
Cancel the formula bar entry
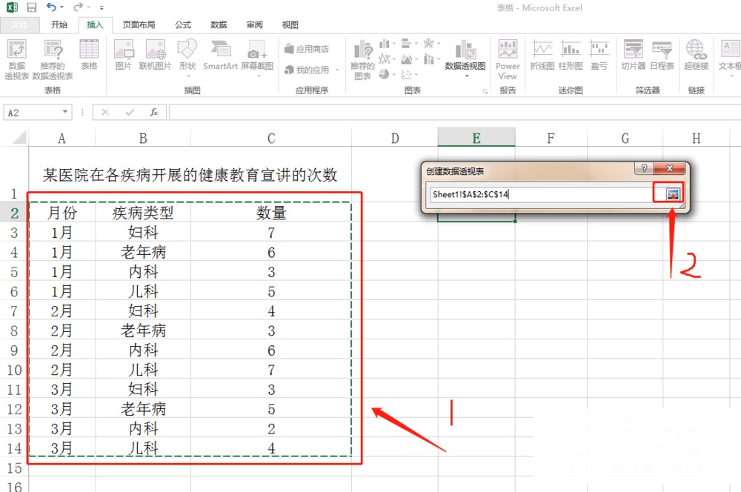(105, 112)
